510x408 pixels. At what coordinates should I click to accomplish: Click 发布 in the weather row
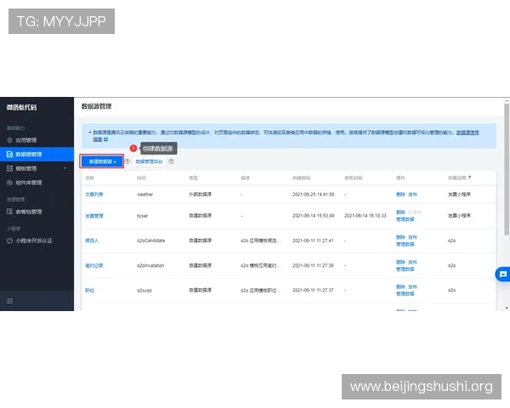click(412, 195)
